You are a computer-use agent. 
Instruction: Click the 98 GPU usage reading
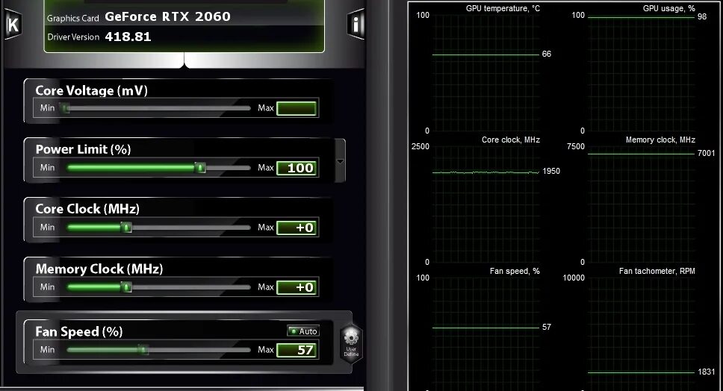[702, 16]
